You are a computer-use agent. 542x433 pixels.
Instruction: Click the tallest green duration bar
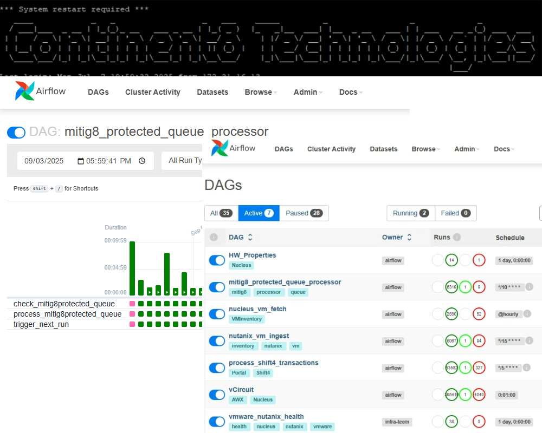[132, 268]
